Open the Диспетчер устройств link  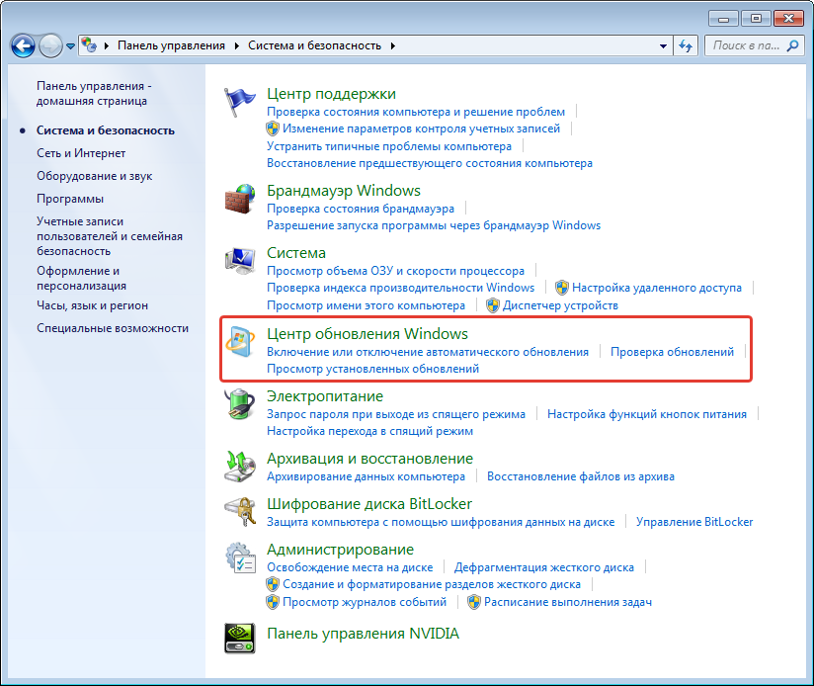click(x=560, y=305)
